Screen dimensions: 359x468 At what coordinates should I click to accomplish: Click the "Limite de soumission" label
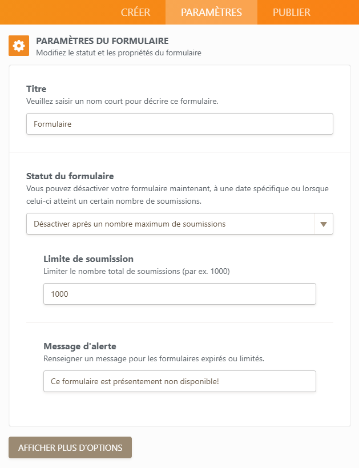coord(88,259)
